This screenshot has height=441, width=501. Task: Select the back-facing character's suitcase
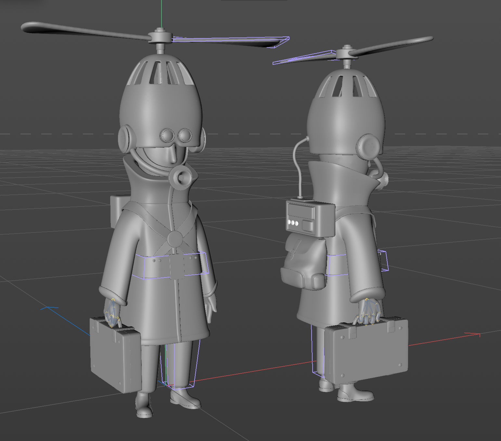(x=366, y=351)
